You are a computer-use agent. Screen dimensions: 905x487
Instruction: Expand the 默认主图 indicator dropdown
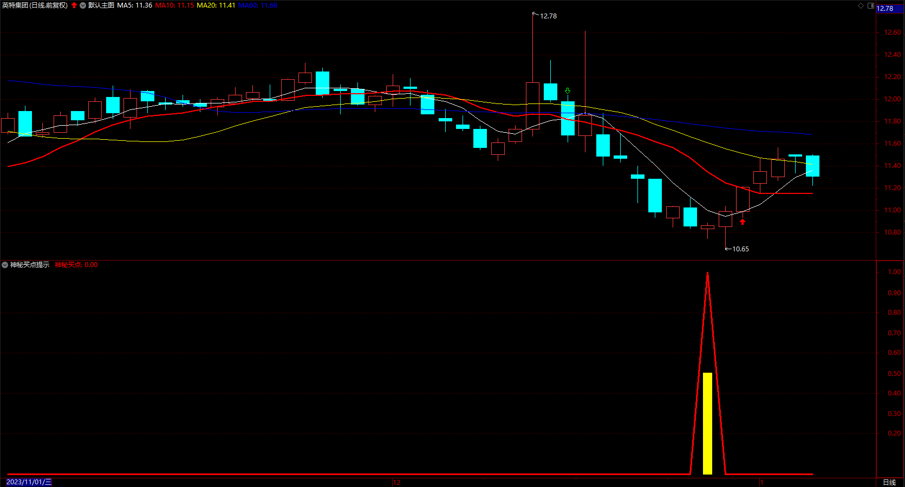[83, 5]
